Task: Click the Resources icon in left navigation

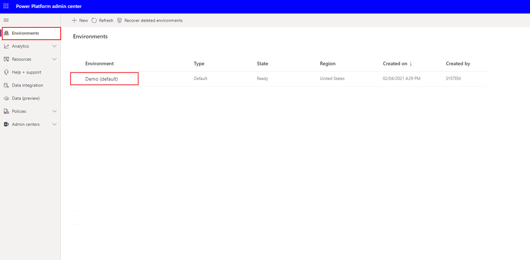Action: coord(6,59)
